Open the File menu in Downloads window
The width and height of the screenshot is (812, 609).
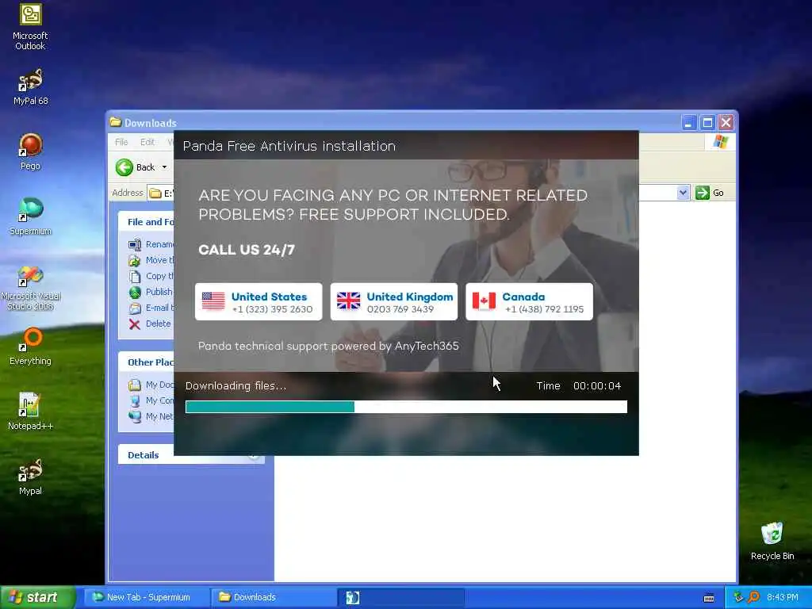click(121, 142)
